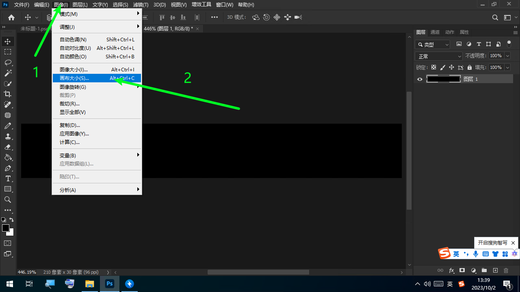Screen dimensions: 520x292
Task: Select the Lasso tool in the toolbar
Action: tap(8, 62)
